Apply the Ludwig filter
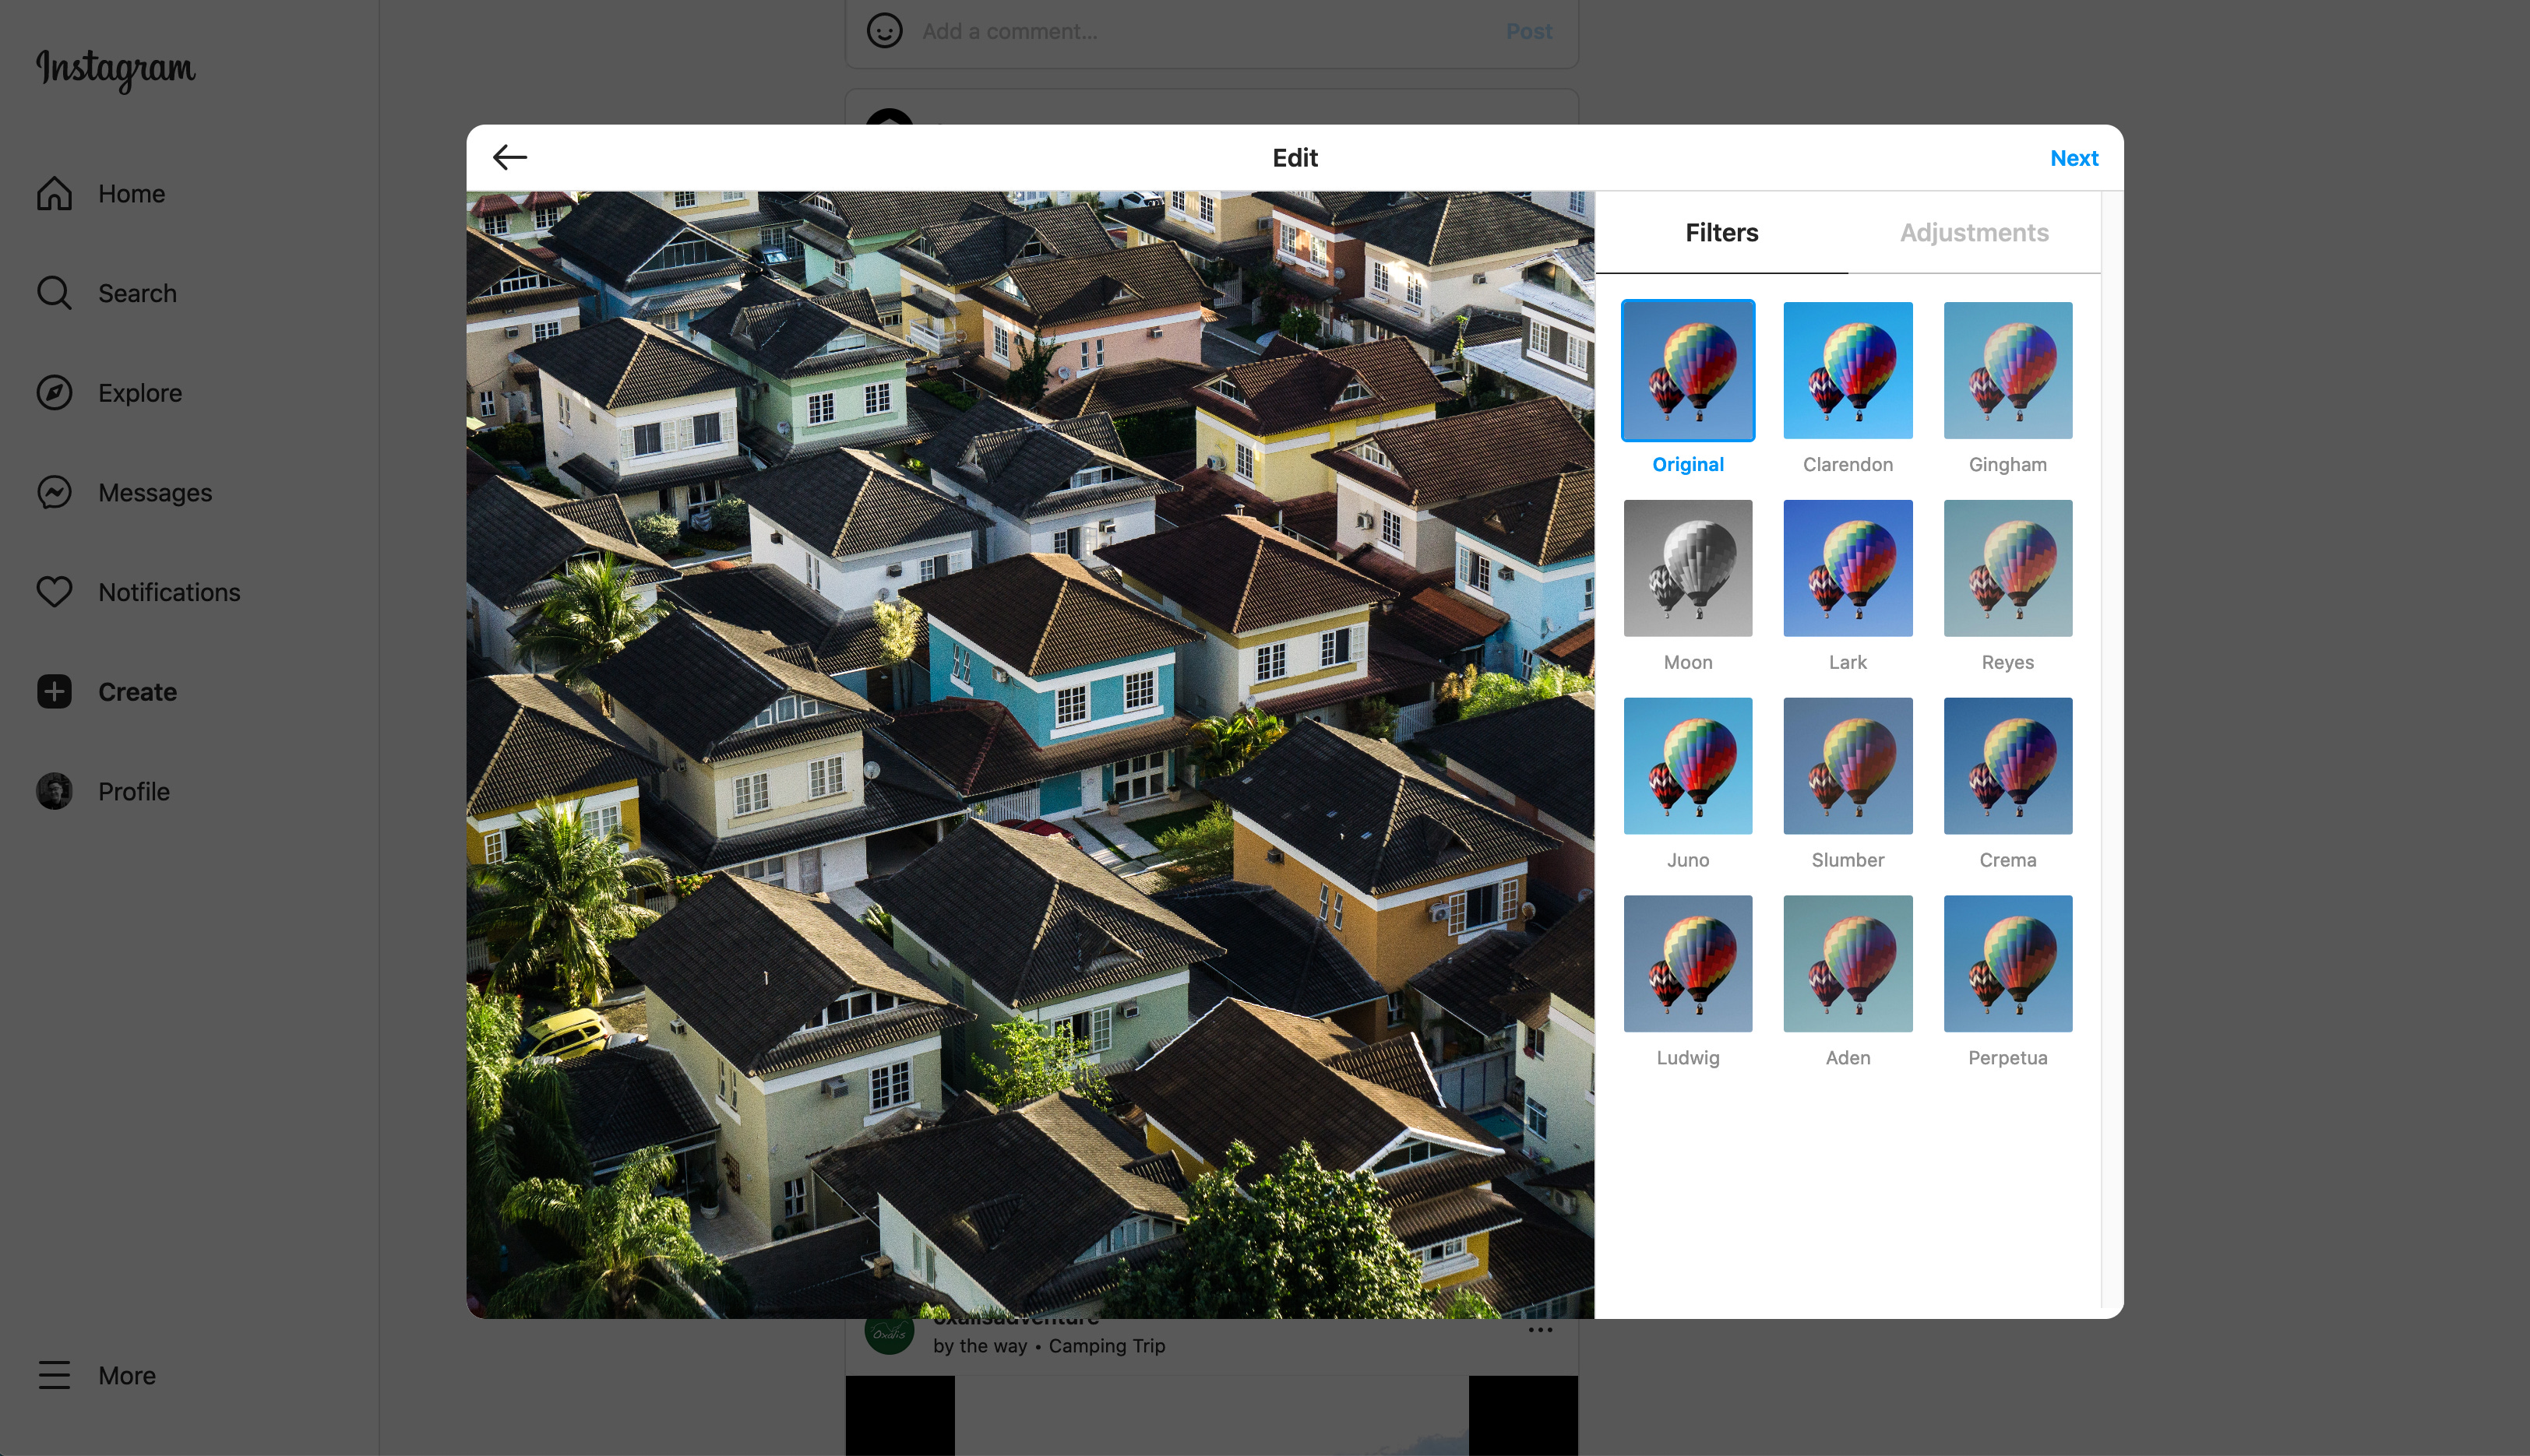 coord(1686,963)
